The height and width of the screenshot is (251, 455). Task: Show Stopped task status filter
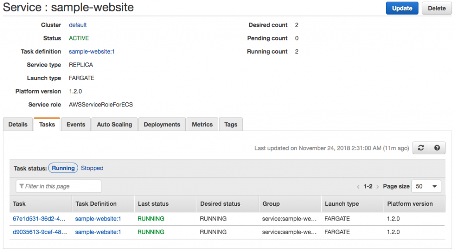pyautogui.click(x=92, y=168)
